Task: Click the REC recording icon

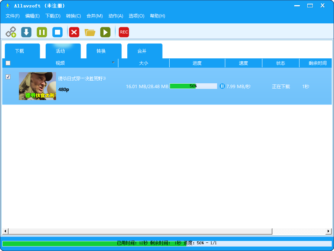Action: coord(124,32)
